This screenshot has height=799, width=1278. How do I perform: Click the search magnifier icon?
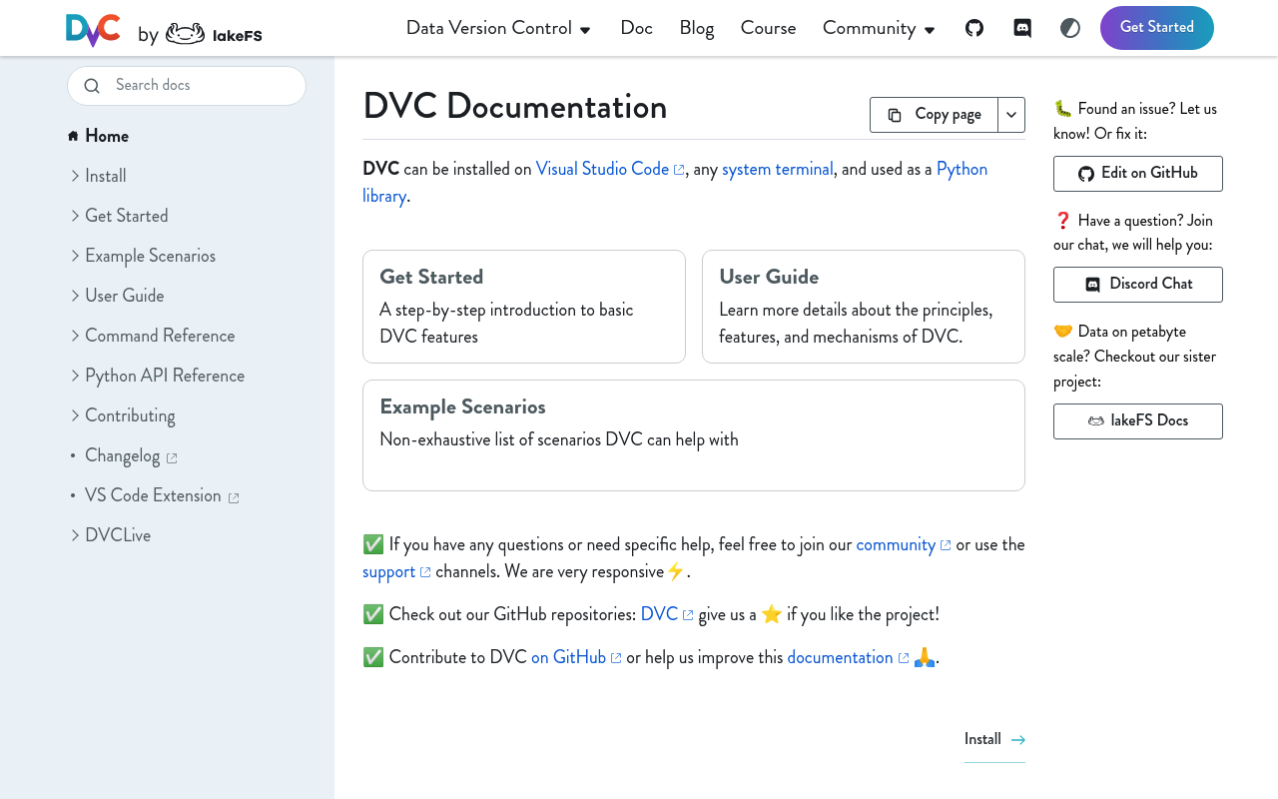(92, 86)
